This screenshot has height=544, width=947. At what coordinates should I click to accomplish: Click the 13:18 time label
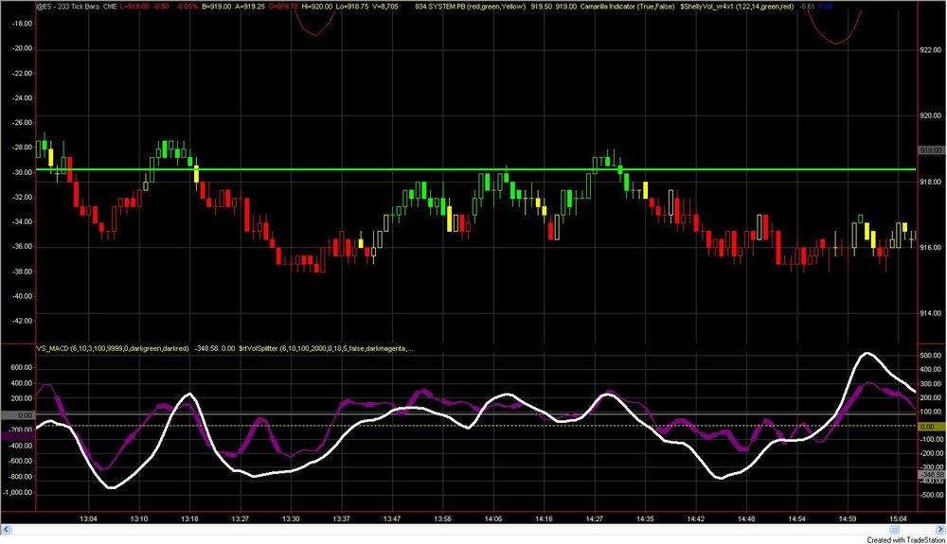[189, 518]
